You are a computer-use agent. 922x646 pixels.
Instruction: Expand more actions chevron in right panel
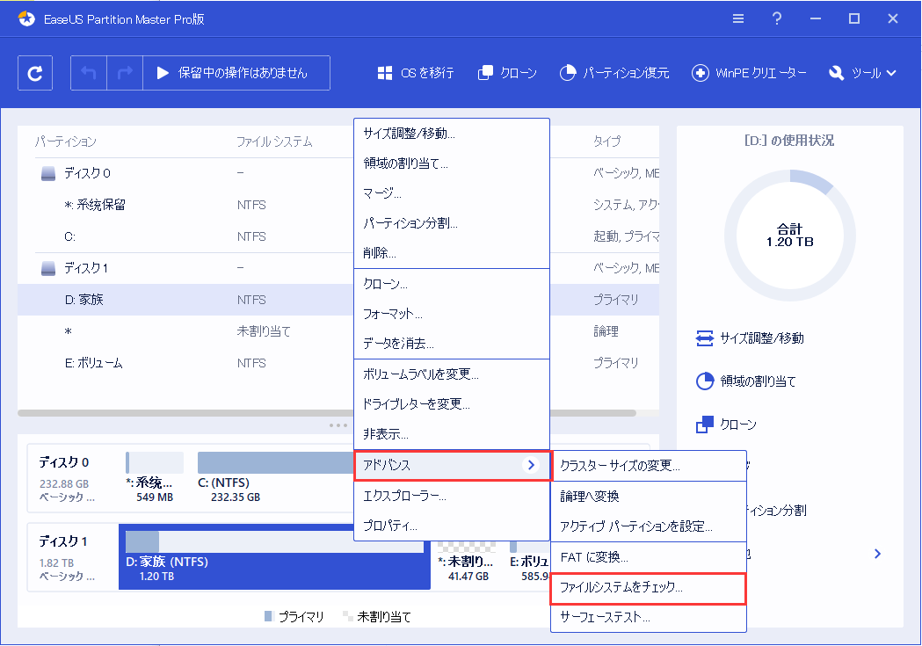[x=877, y=554]
